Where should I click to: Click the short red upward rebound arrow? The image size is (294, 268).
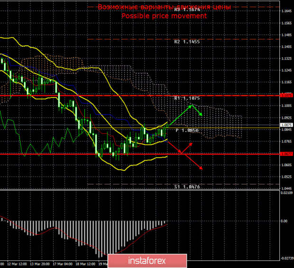187,146
